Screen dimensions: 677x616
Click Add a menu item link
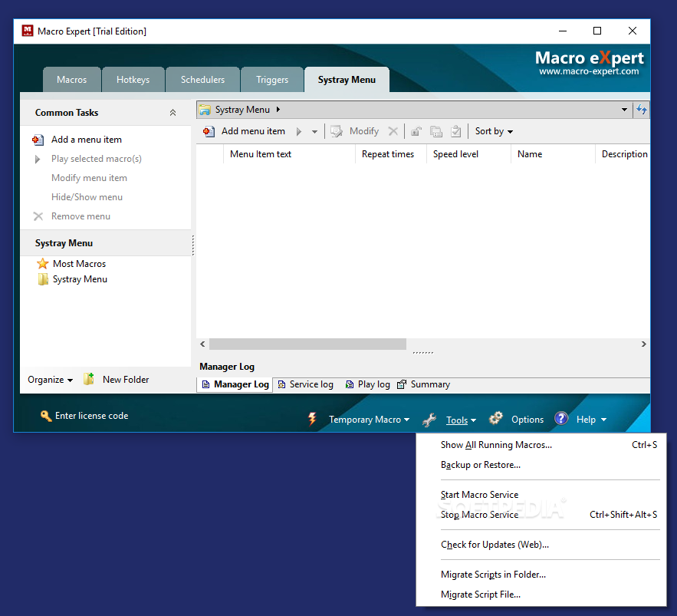(x=87, y=140)
